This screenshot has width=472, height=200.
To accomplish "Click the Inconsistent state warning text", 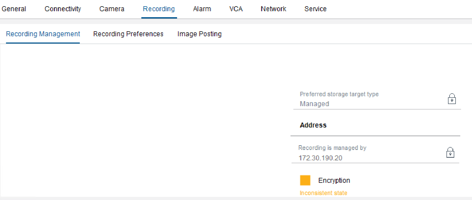I will 323,193.
